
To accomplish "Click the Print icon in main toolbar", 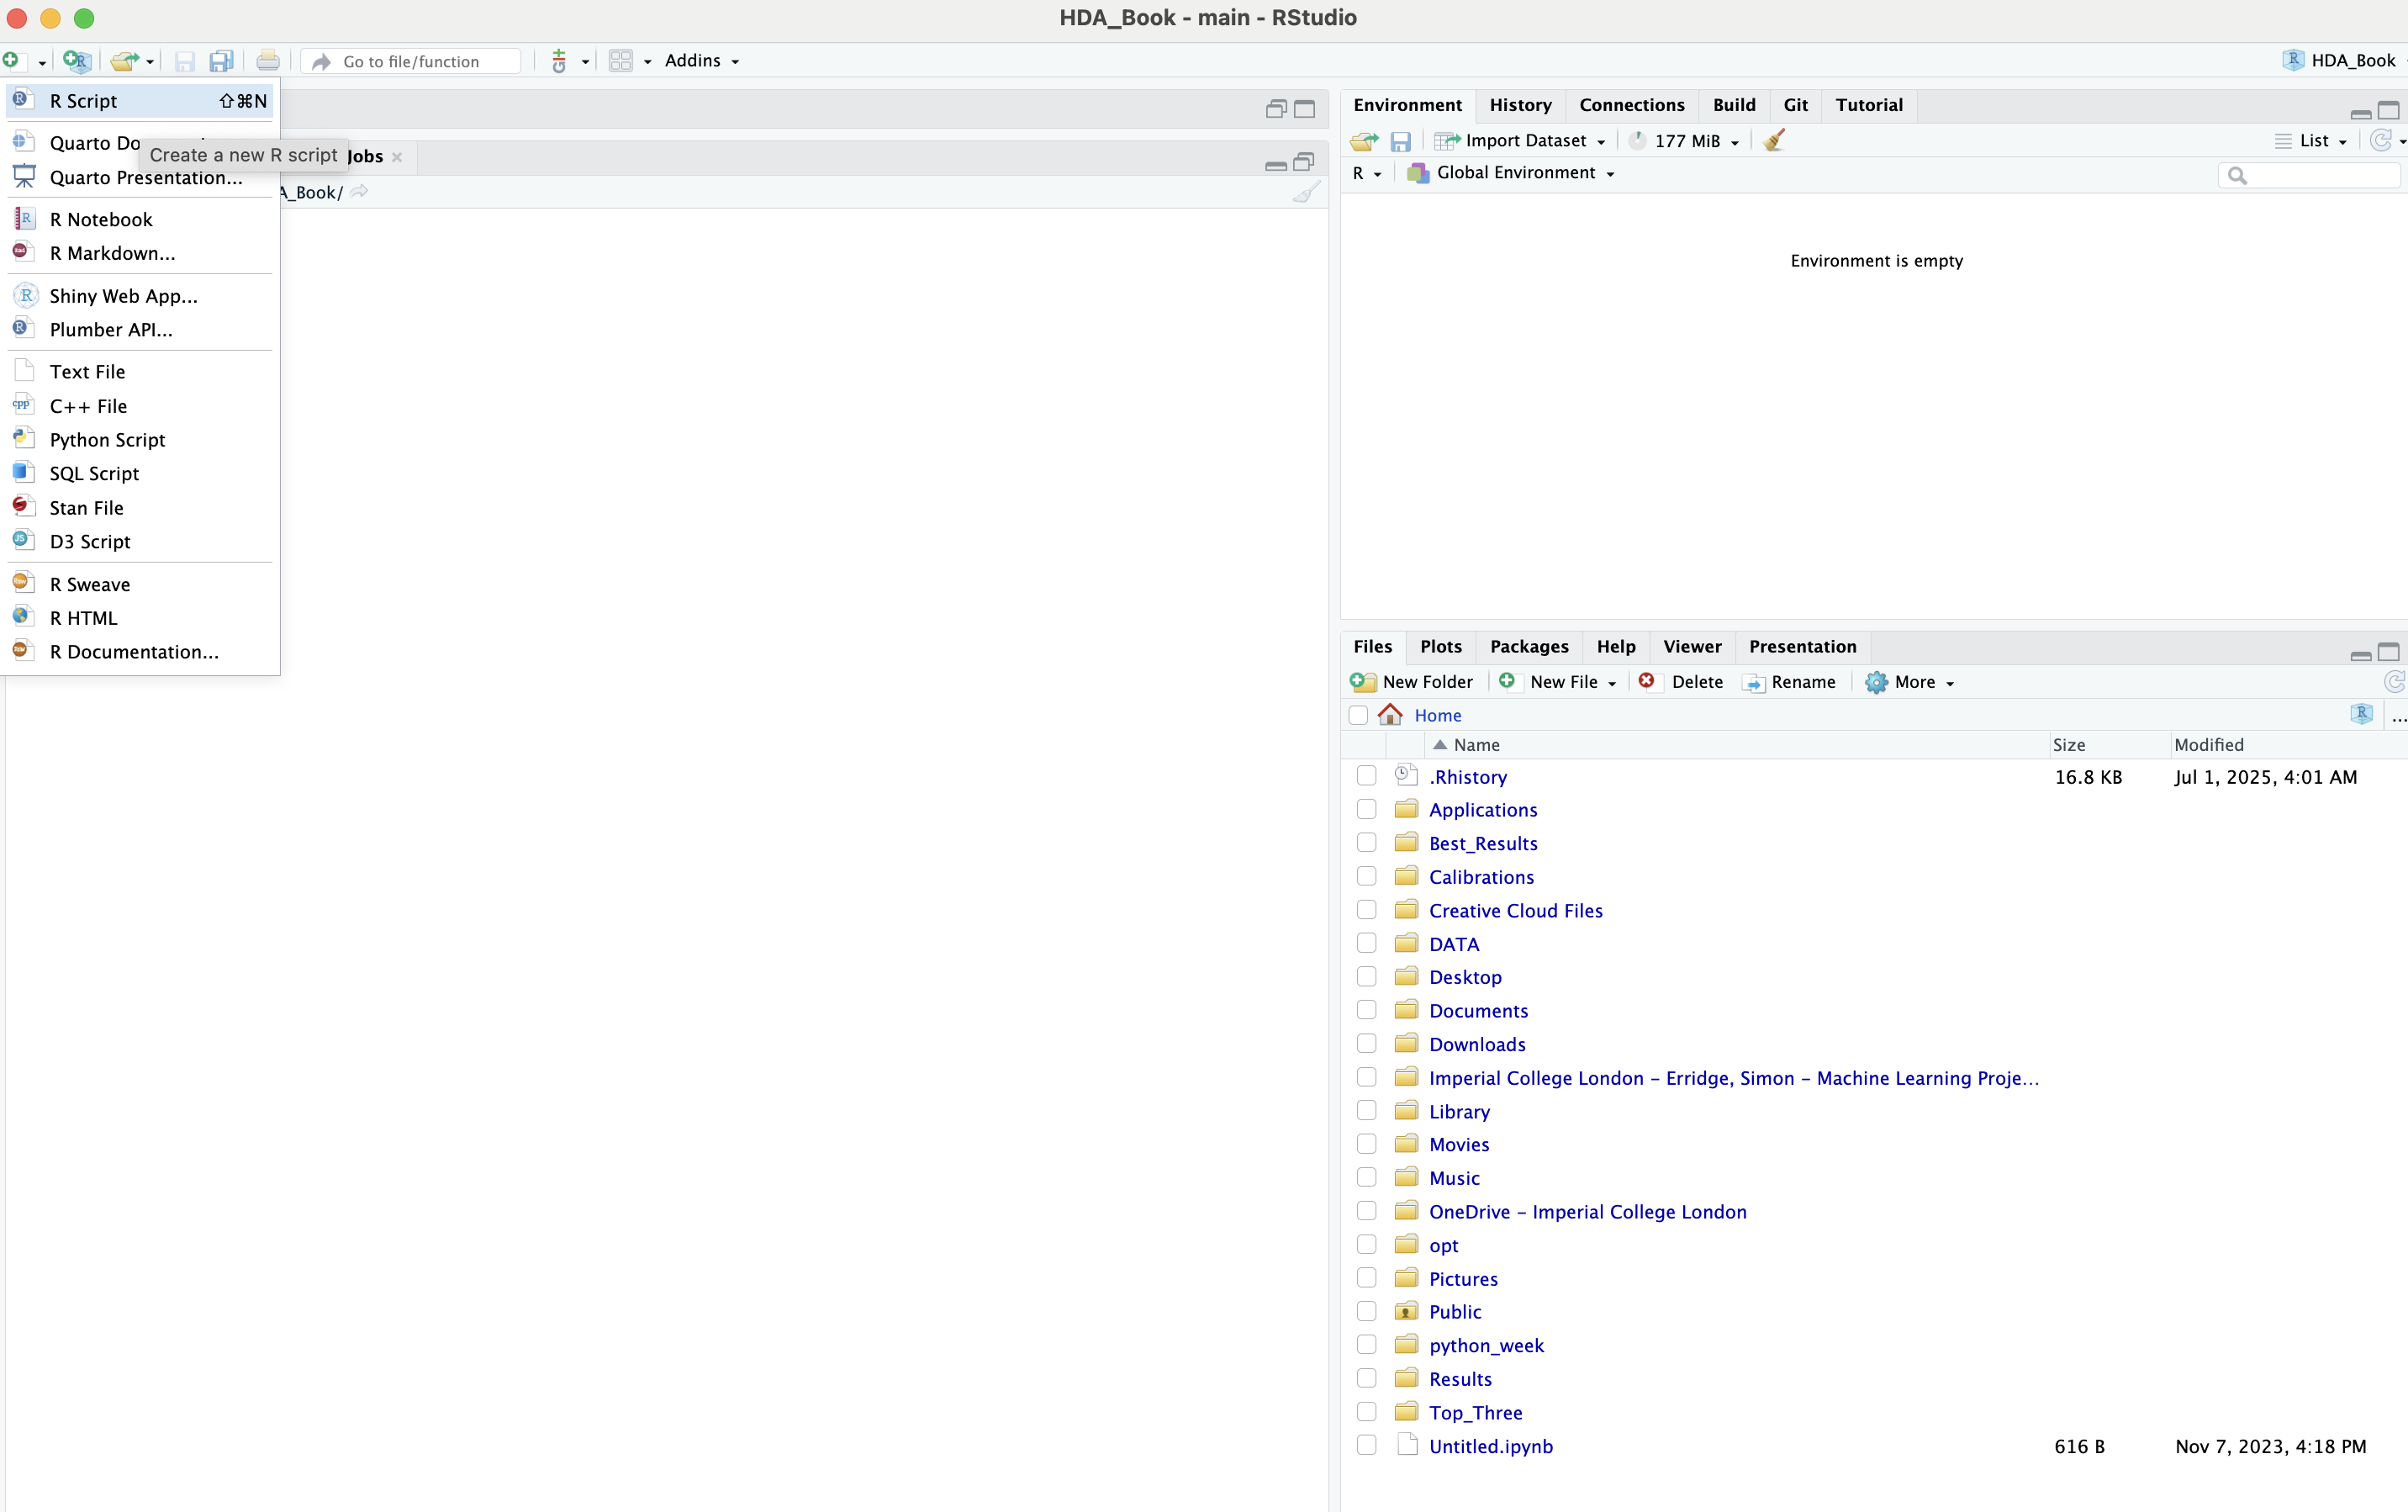I will click(x=267, y=61).
